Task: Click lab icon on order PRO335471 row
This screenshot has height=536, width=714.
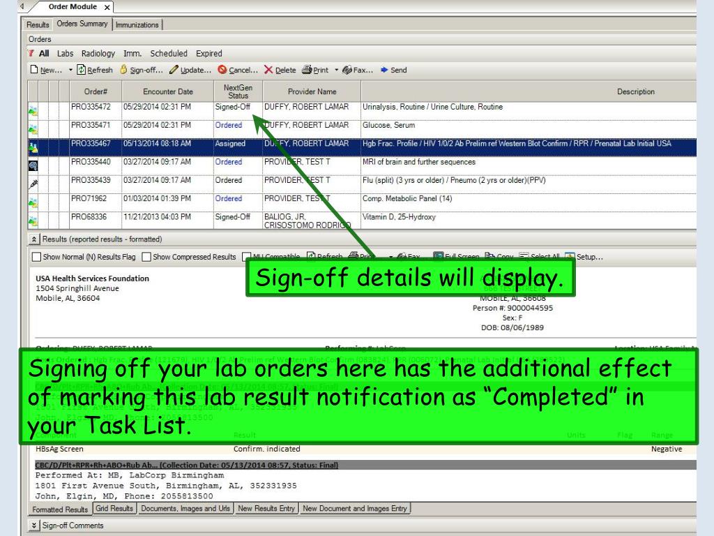Action: [x=33, y=129]
